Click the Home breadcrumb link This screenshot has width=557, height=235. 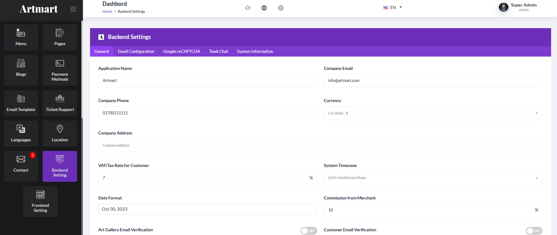pyautogui.click(x=107, y=11)
